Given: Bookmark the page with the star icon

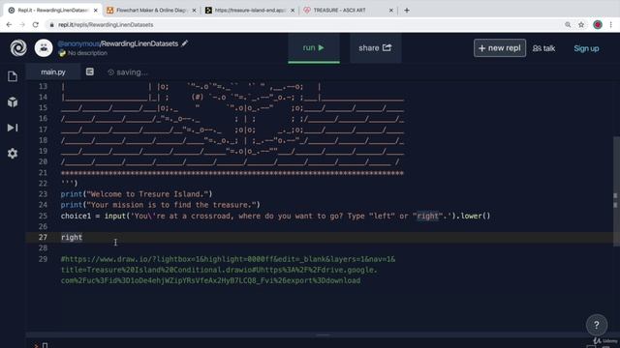Looking at the screenshot, I should coord(581,24).
